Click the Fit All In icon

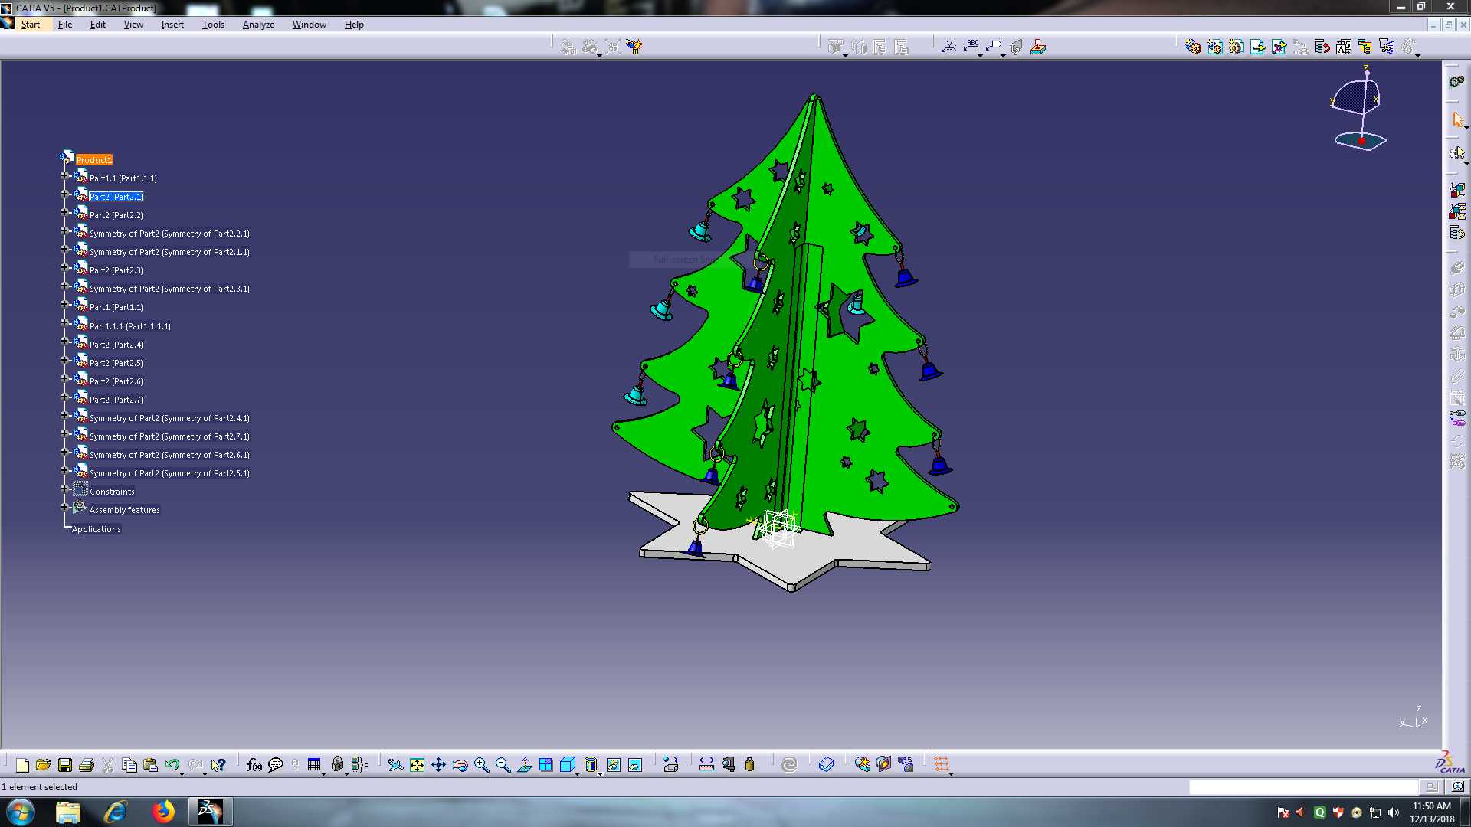[417, 764]
